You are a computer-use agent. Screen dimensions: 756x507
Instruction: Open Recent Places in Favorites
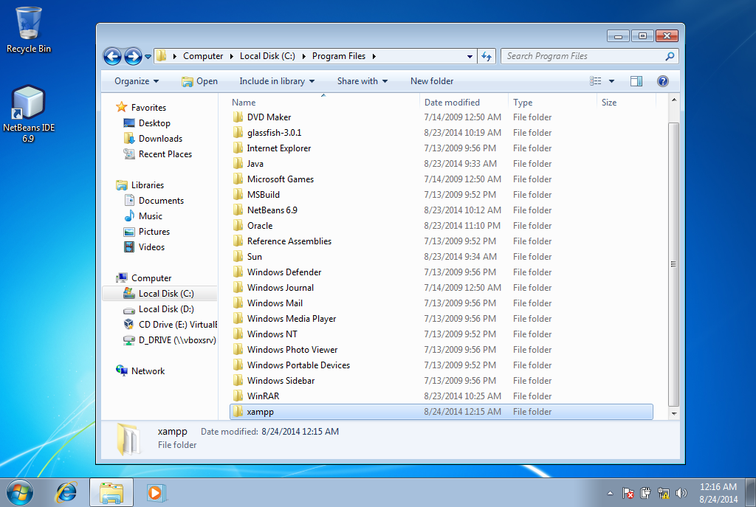(158, 154)
